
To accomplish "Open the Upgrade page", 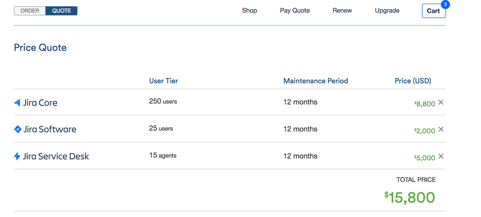I will (x=387, y=11).
